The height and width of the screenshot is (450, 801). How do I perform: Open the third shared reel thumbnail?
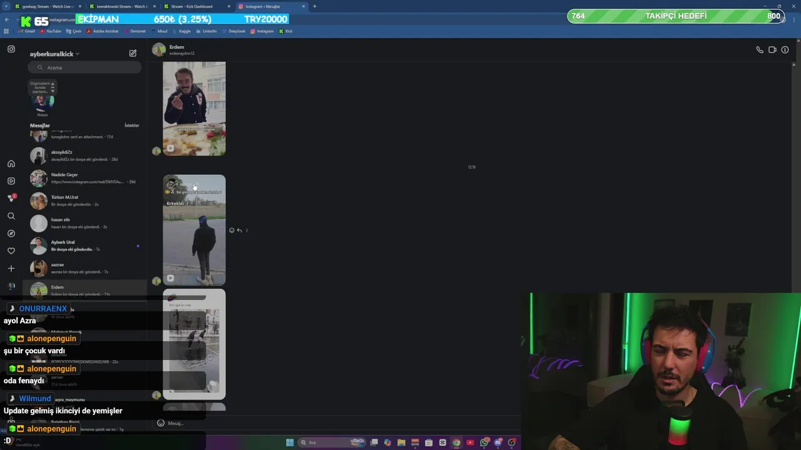pyautogui.click(x=194, y=344)
